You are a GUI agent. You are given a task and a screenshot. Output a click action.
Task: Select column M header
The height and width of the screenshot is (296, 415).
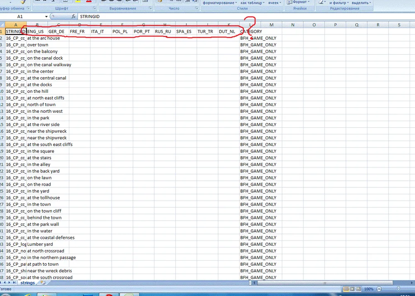(x=271, y=25)
